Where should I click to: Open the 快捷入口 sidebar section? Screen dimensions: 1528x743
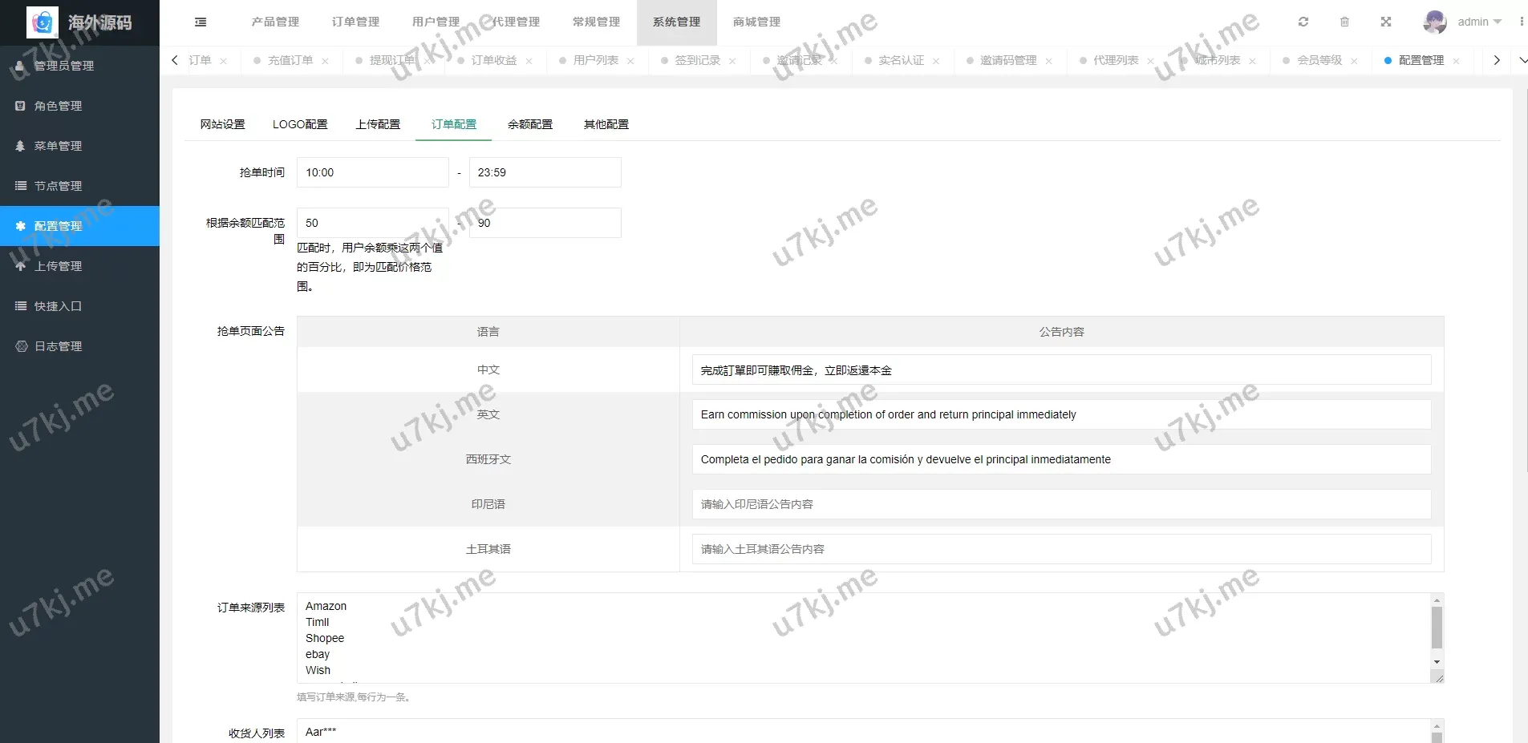point(56,306)
